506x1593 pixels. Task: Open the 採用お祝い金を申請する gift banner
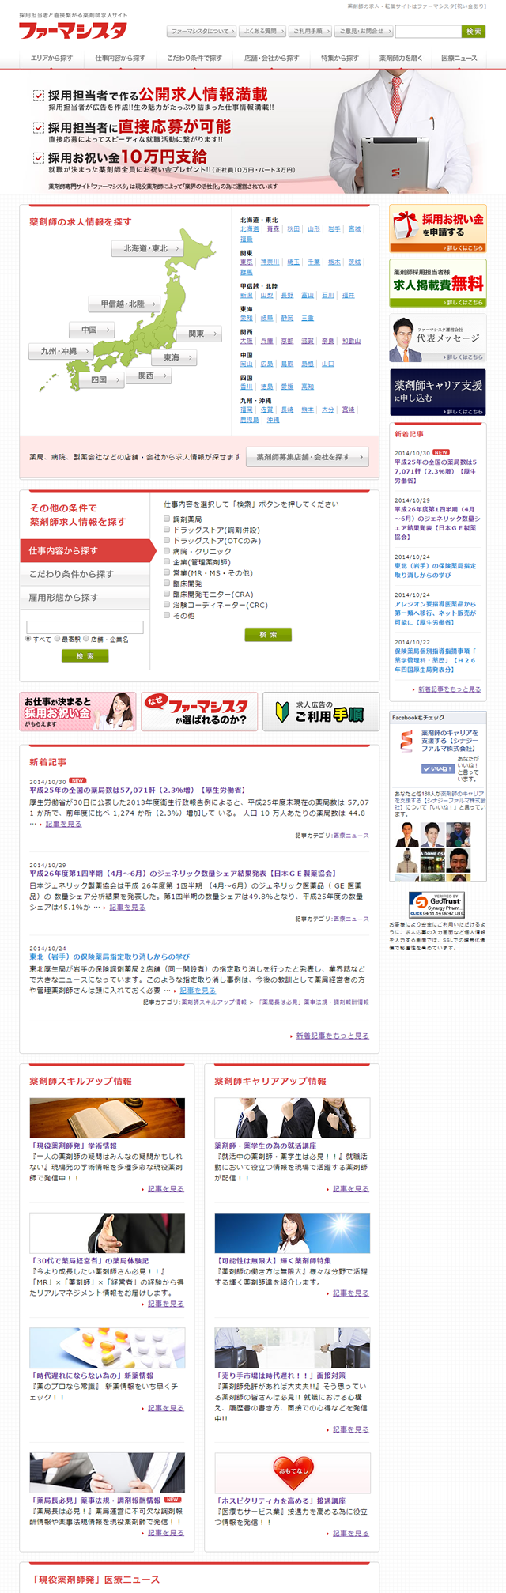[x=437, y=229]
